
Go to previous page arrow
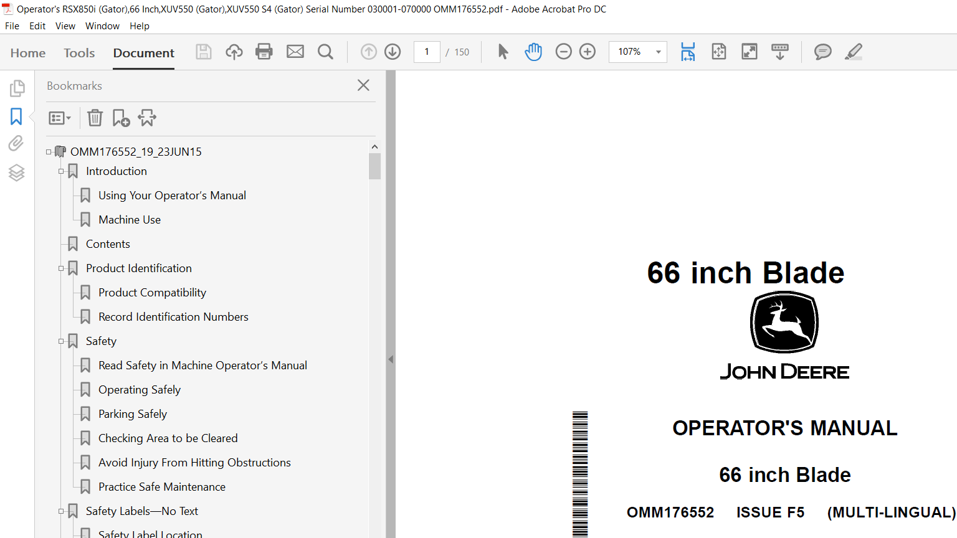[369, 52]
